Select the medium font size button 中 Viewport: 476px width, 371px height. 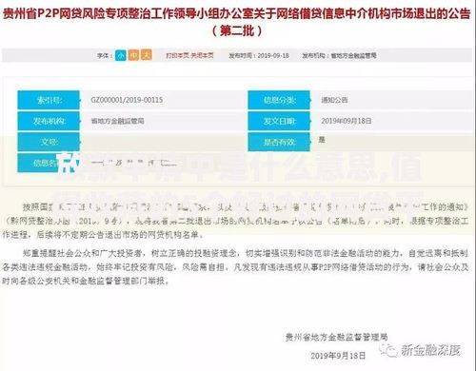tap(133, 55)
